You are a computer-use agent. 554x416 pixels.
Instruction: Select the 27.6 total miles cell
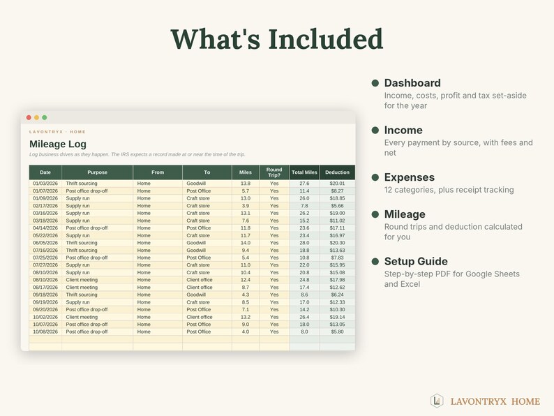coord(304,184)
